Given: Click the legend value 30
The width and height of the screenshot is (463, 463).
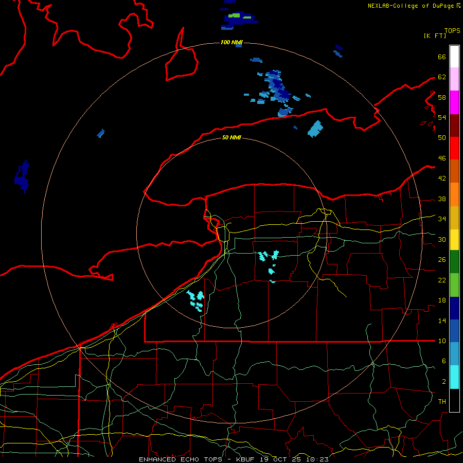Looking at the screenshot, I should (442, 239).
